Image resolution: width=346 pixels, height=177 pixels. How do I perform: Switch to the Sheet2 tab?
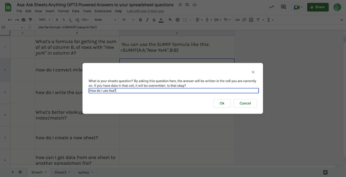pos(62,172)
